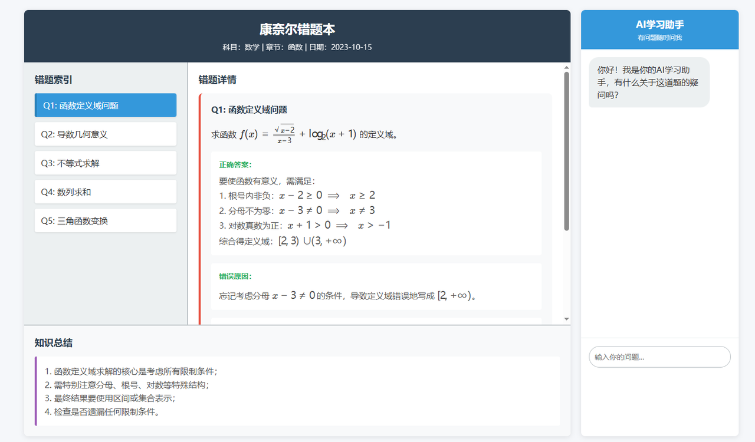
Task: Focus the 输入你的问题 chat input field
Action: point(659,357)
